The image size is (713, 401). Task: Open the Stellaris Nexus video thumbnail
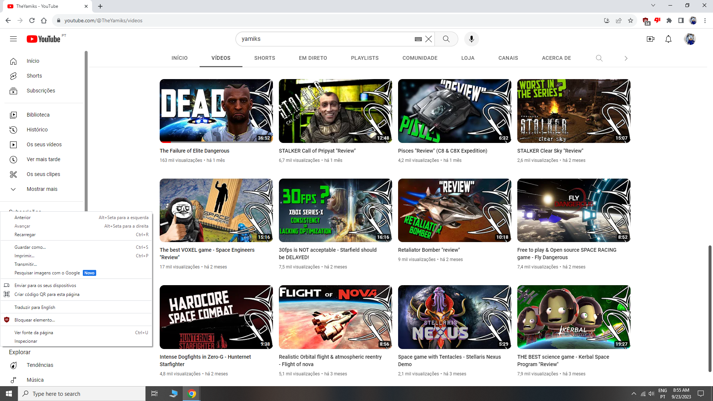click(455, 317)
